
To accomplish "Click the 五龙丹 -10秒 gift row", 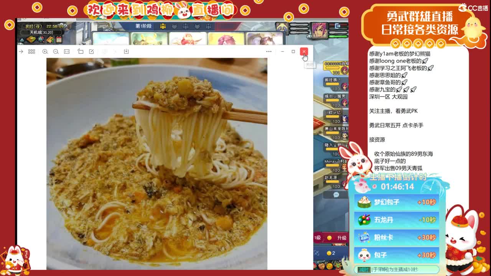I will pos(397,220).
